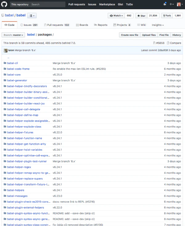
Task: Open the Watch dropdown button
Action: (x=116, y=16)
